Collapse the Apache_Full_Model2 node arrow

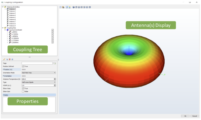pos(5,30)
